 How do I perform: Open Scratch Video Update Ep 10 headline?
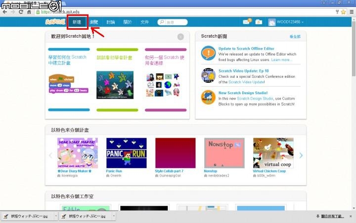pyautogui.click(x=244, y=71)
